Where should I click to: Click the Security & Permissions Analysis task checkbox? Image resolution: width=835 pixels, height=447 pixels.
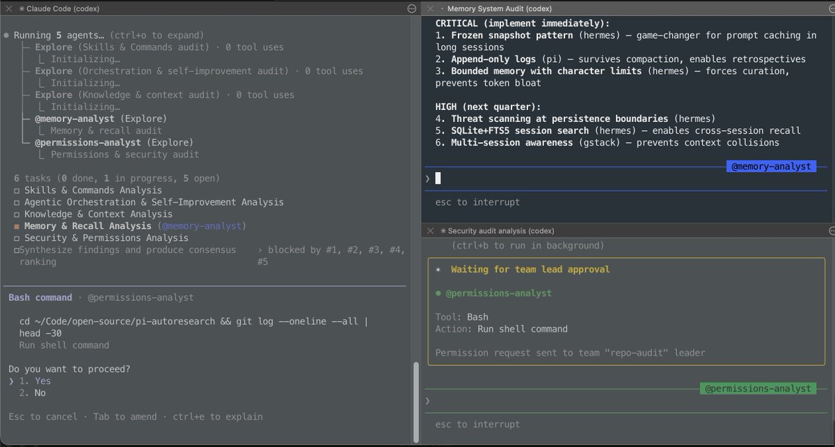tap(17, 238)
